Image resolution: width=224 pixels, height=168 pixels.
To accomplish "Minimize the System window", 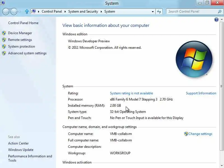I will pyautogui.click(x=200, y=3).
